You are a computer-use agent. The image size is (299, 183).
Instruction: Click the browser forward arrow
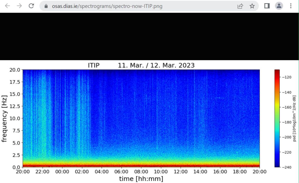click(x=20, y=6)
